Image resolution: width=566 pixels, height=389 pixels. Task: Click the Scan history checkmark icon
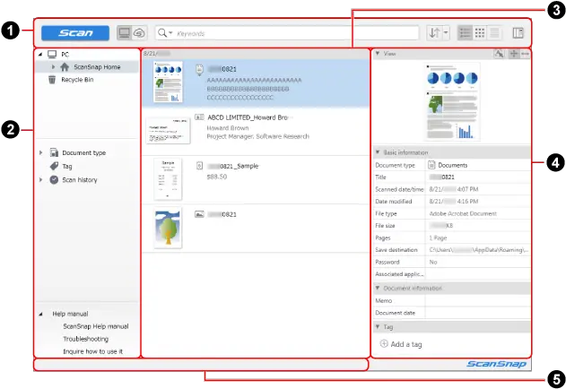(x=54, y=179)
